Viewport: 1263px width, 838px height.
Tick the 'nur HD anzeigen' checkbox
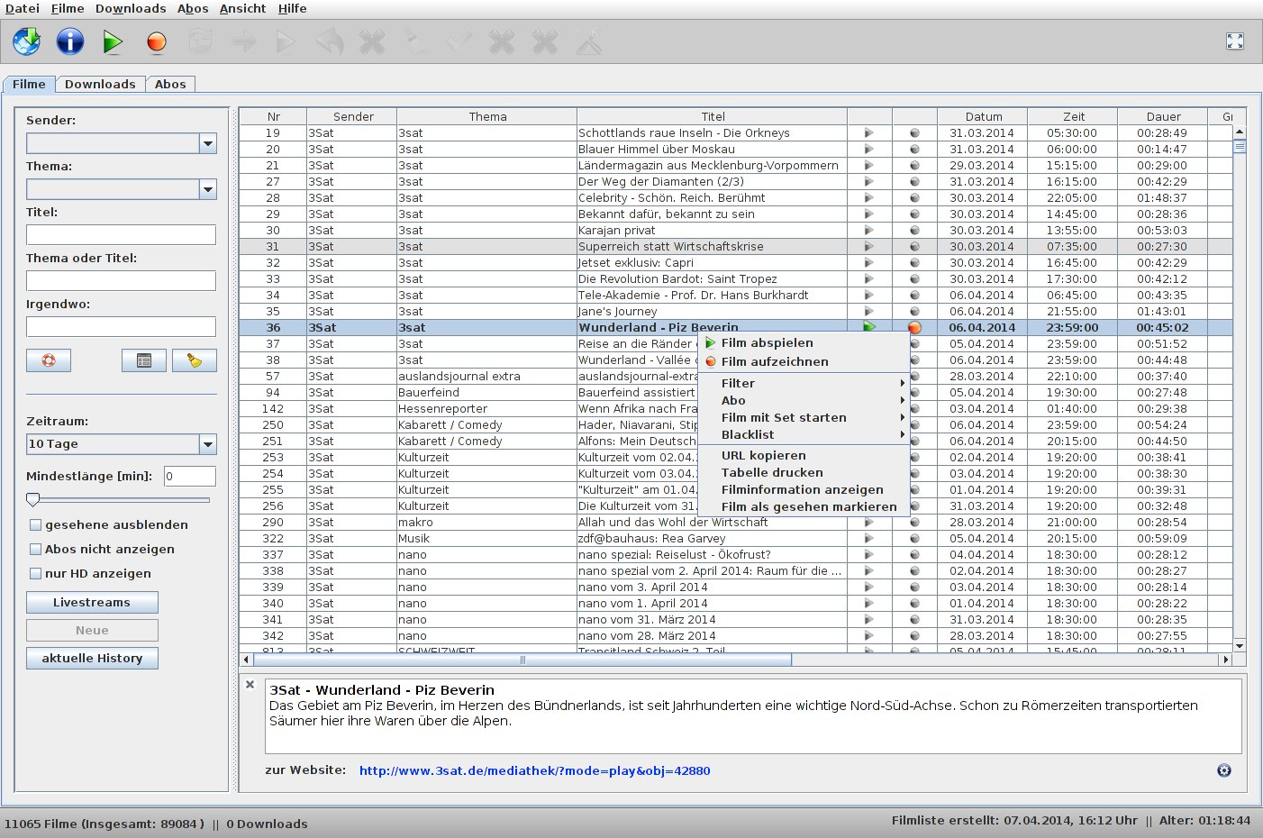[x=36, y=574]
